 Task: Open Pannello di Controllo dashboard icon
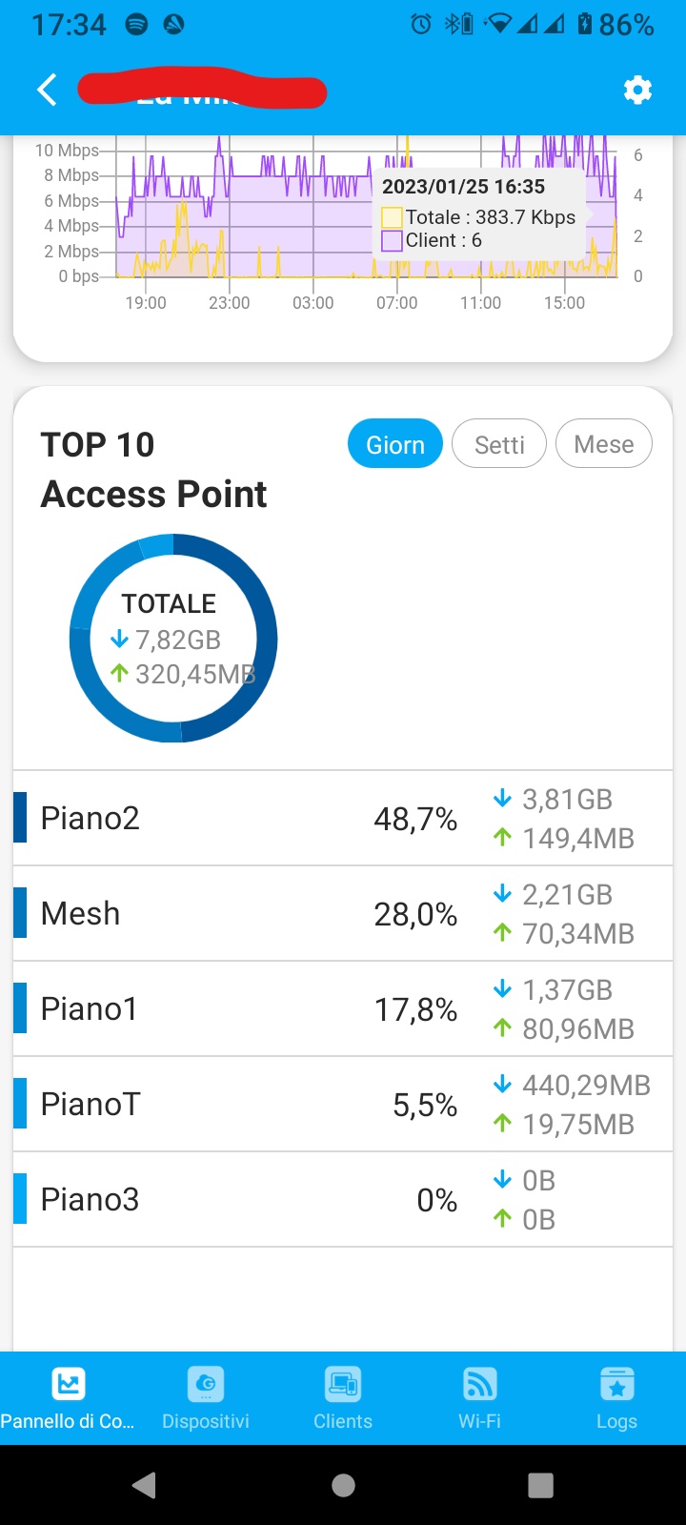(68, 1384)
